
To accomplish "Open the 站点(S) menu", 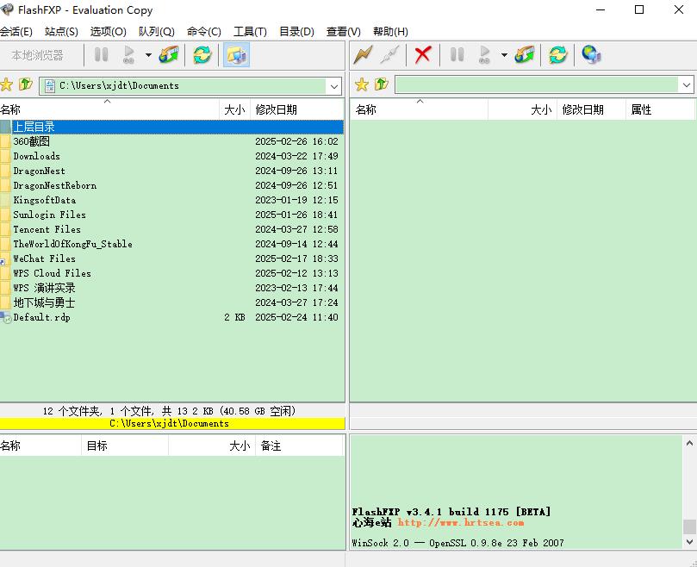I will click(61, 32).
